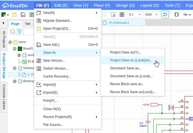This screenshot has height=133, width=193.
Task: Select Board1 in the project tree
Action: click(x=28, y=48)
